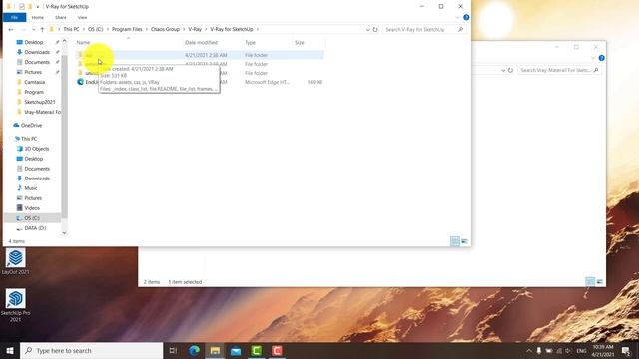Image resolution: width=639 pixels, height=359 pixels.
Task: Sort by the Type column header
Action: [x=250, y=42]
